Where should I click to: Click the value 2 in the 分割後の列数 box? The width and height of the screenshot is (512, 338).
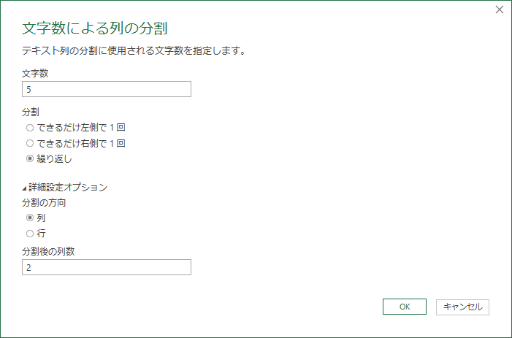coord(28,268)
